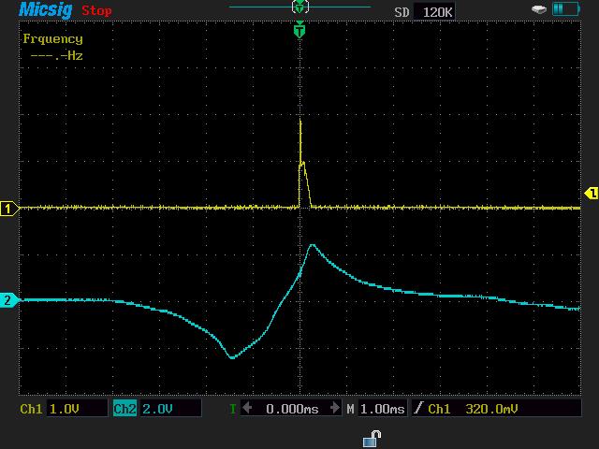Viewport: 599px width, 449px height.
Task: Click the horizontal position overview bar
Action: tap(299, 7)
